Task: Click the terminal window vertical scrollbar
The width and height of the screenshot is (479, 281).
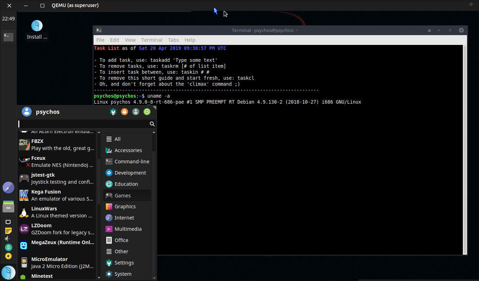Action: pos(465,150)
